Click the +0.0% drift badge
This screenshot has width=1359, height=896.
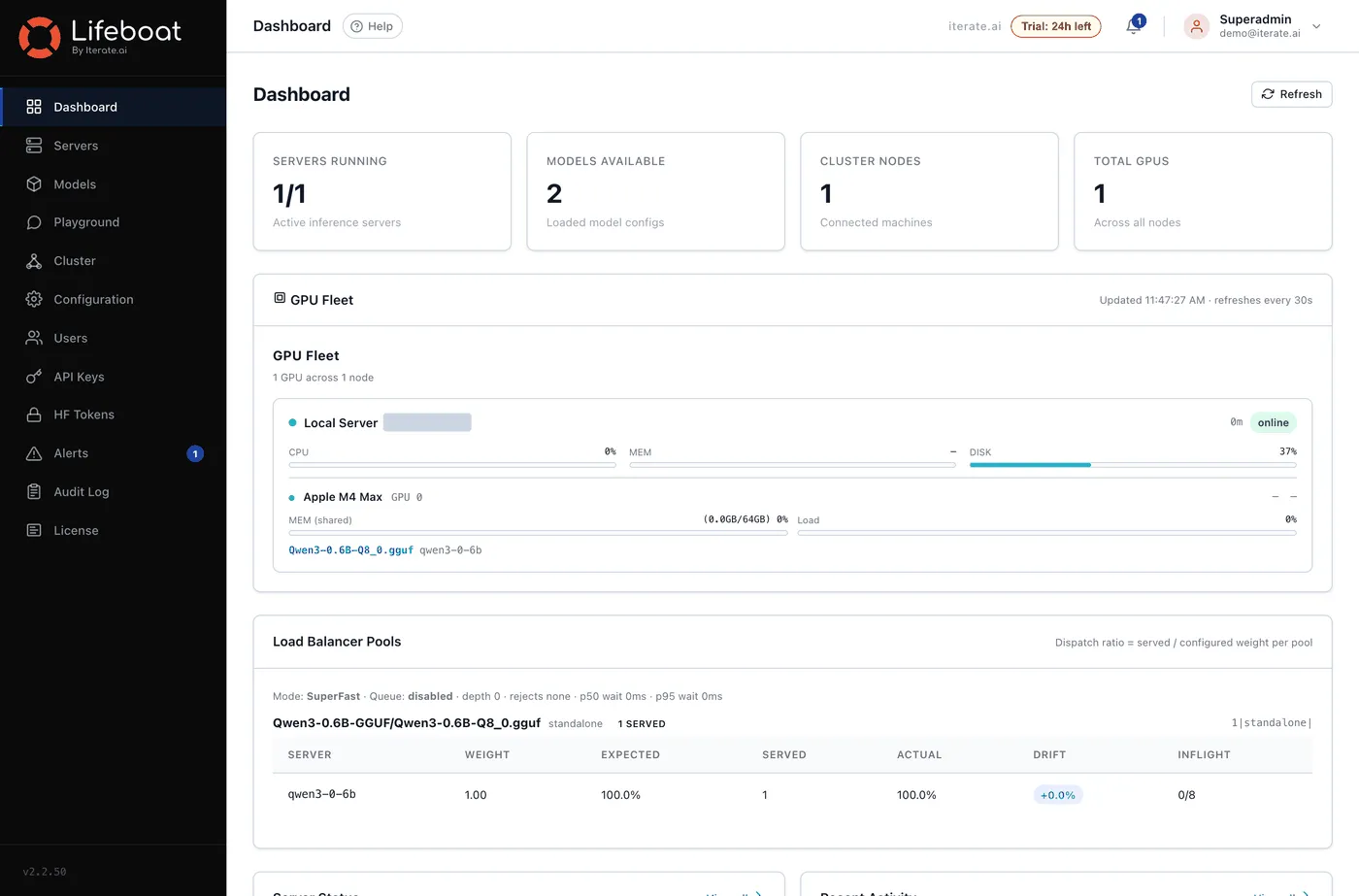(1057, 795)
